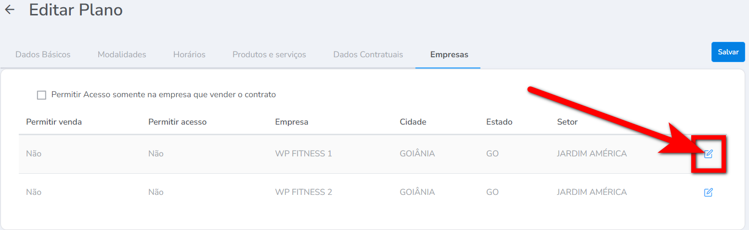749x230 pixels.
Task: Click the back arrow beside Editar Plano
Action: (10, 10)
